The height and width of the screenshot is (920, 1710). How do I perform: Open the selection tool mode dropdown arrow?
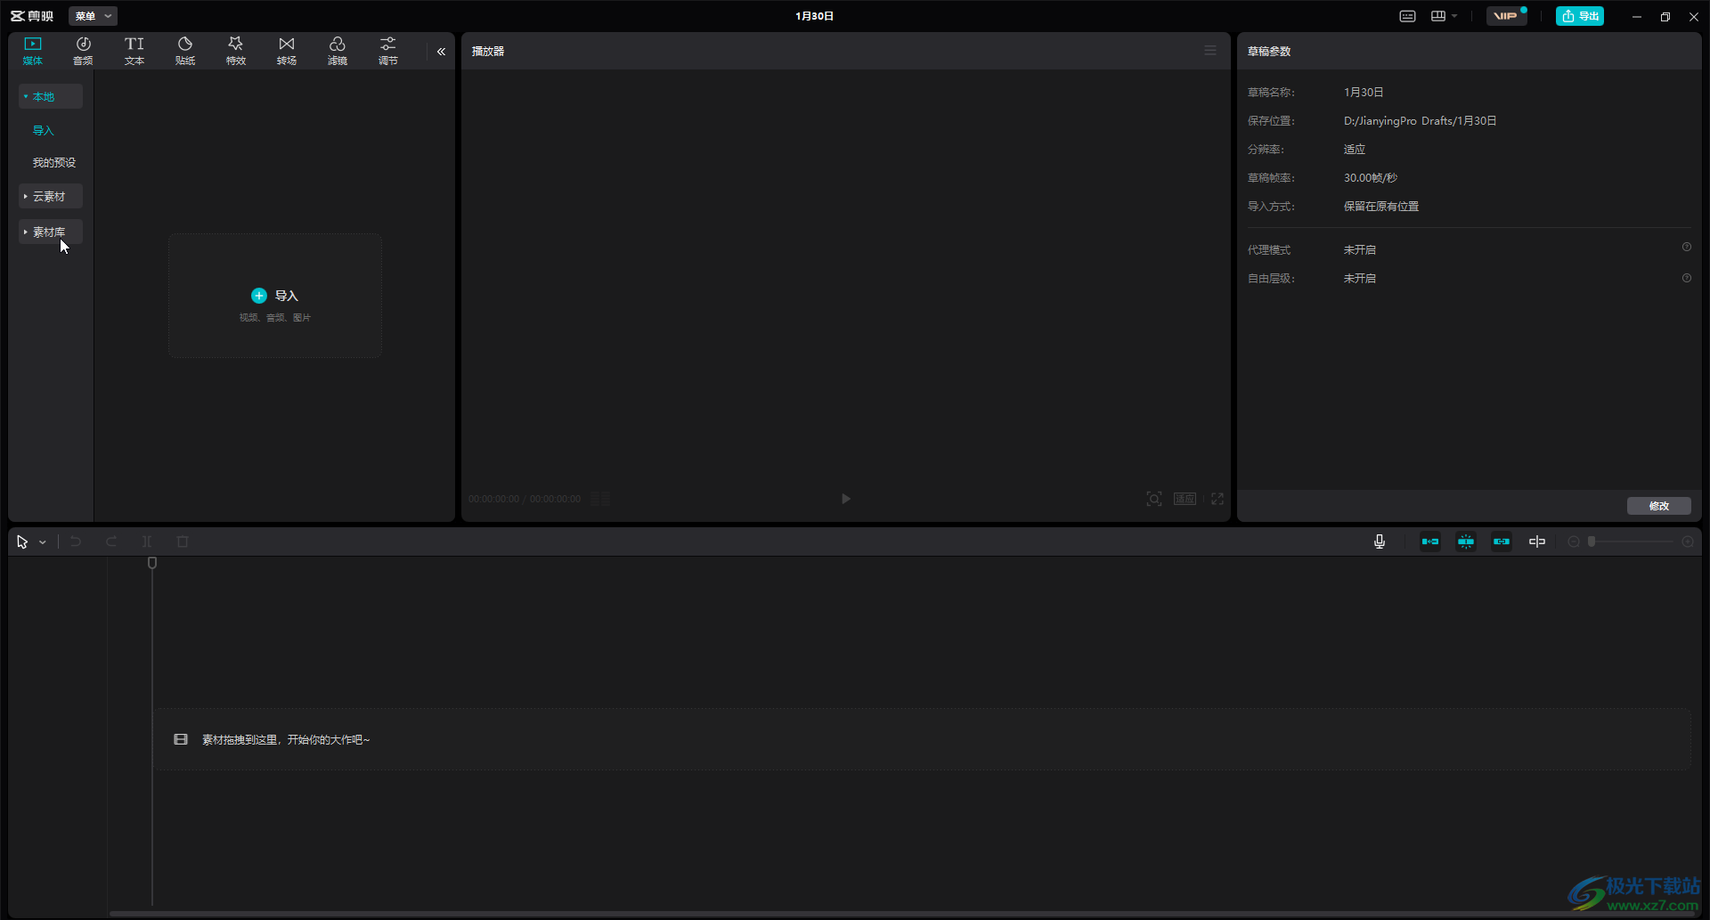pyautogui.click(x=42, y=542)
